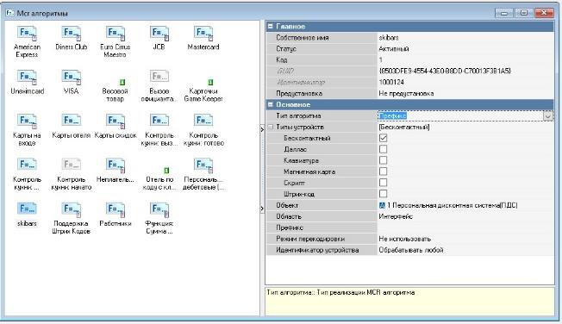
Task: Click the Предустановка value Не предустановка
Action: tap(406, 94)
